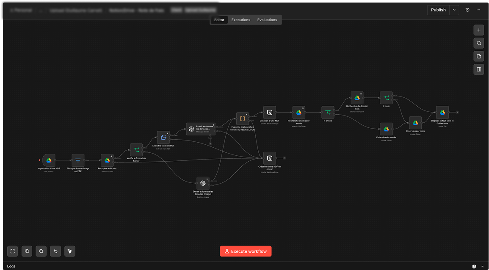This screenshot has width=489, height=270.
Task: Execute the workflow
Action: 246,251
